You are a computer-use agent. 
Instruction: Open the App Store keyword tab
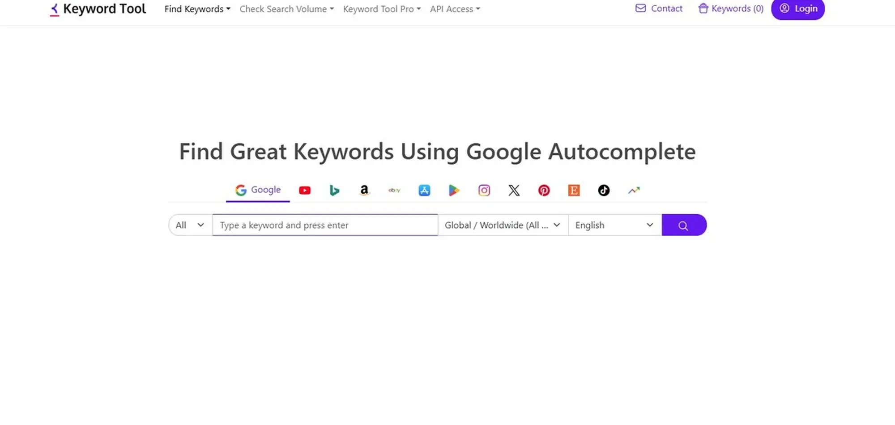click(x=424, y=191)
